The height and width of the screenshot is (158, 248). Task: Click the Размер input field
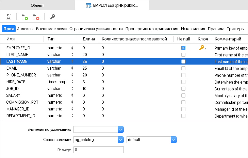[98, 150]
